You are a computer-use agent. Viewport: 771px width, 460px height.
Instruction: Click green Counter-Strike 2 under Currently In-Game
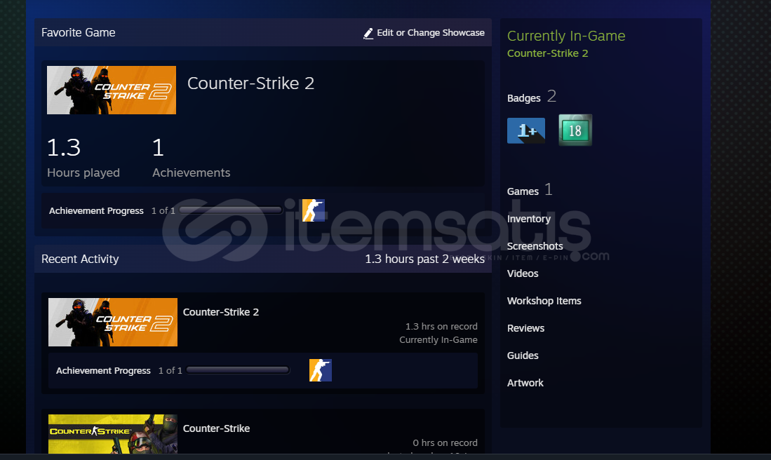[x=547, y=53]
